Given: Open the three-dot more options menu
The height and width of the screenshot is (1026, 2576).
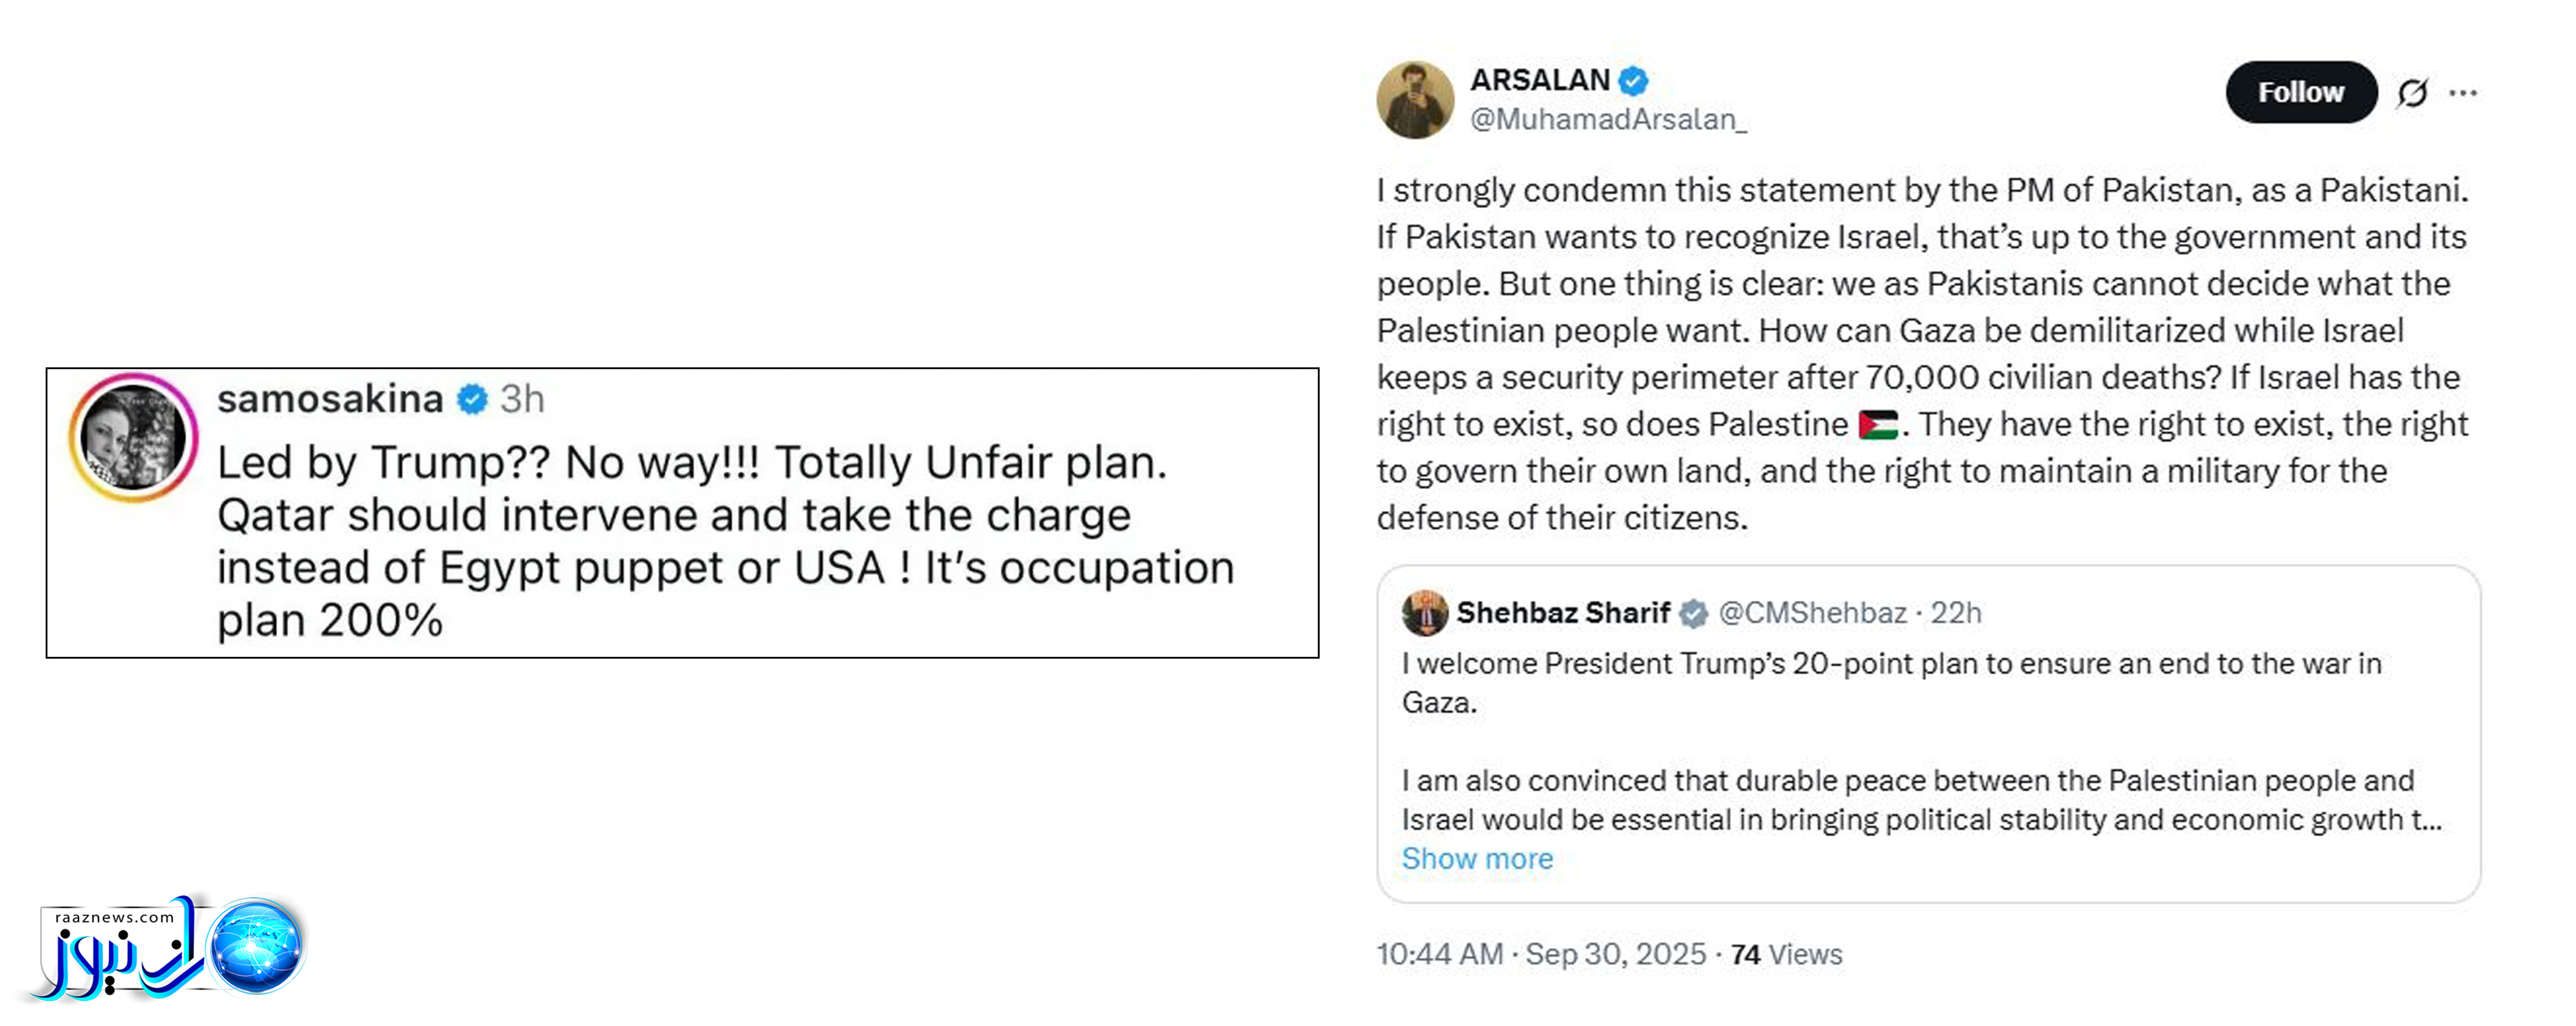Looking at the screenshot, I should 2463,93.
